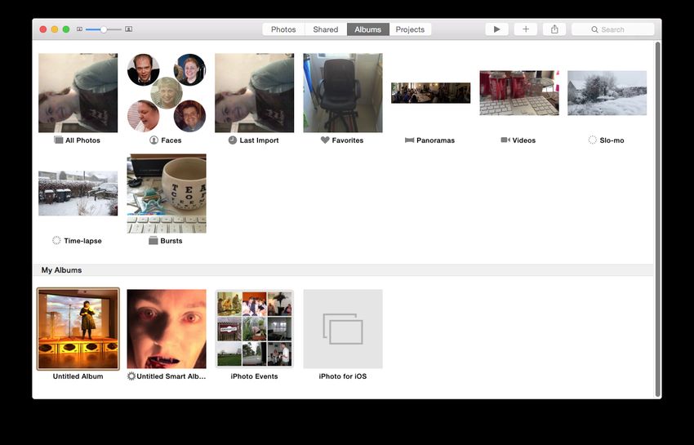694x445 pixels.
Task: Open the Faces album thumbnail
Action: [167, 93]
